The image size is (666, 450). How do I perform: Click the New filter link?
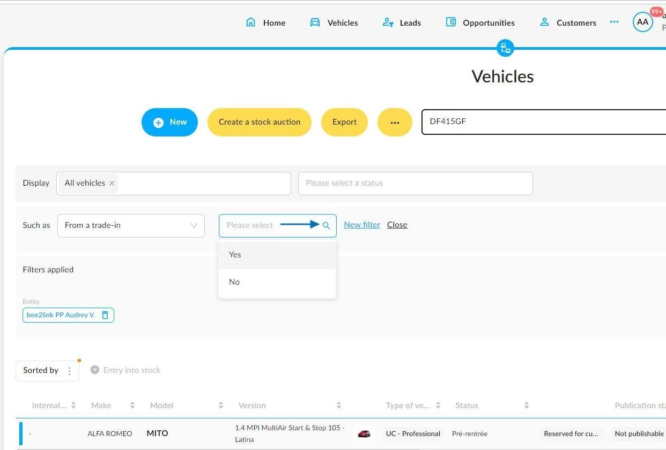(x=362, y=225)
